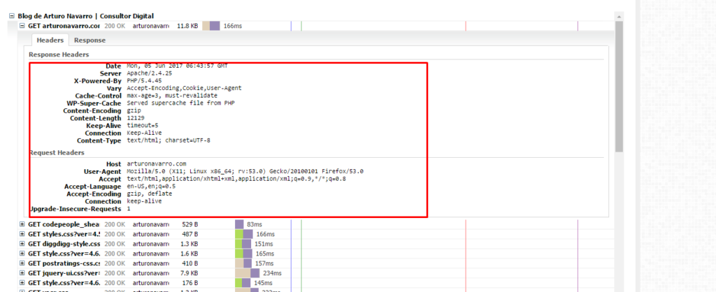Click the Keep-Alive value timeout=5
Screen dimensions: 716x292
pos(143,126)
